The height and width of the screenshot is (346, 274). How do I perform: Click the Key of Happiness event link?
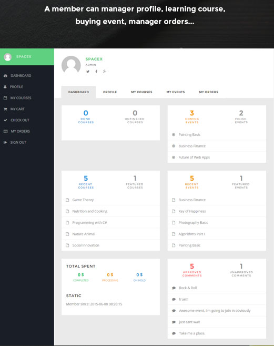point(192,211)
